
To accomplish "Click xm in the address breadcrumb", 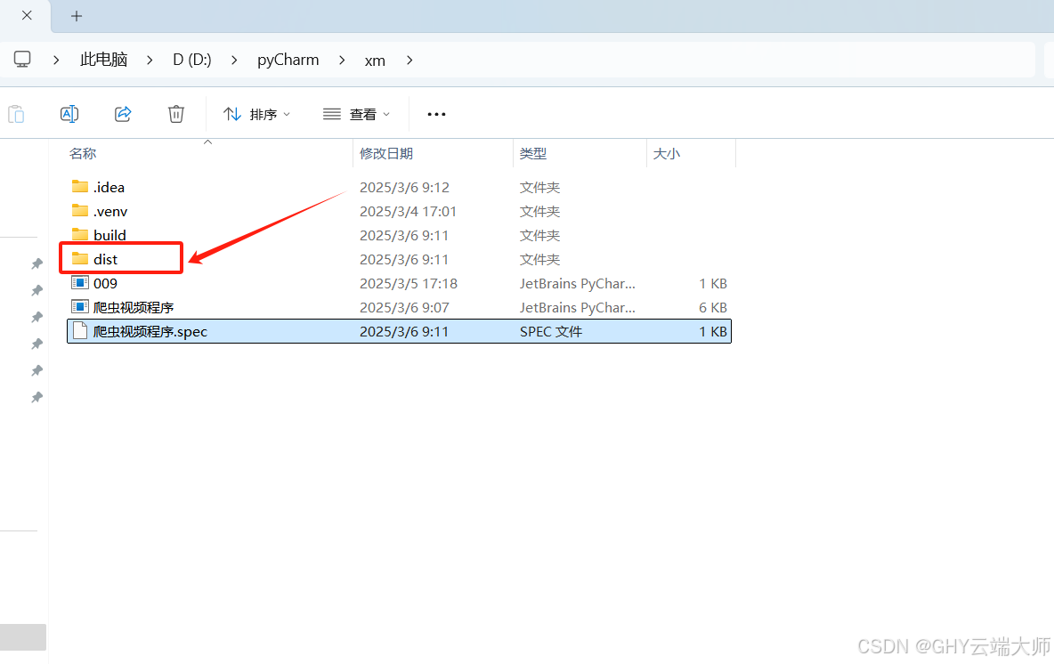I will tap(375, 61).
